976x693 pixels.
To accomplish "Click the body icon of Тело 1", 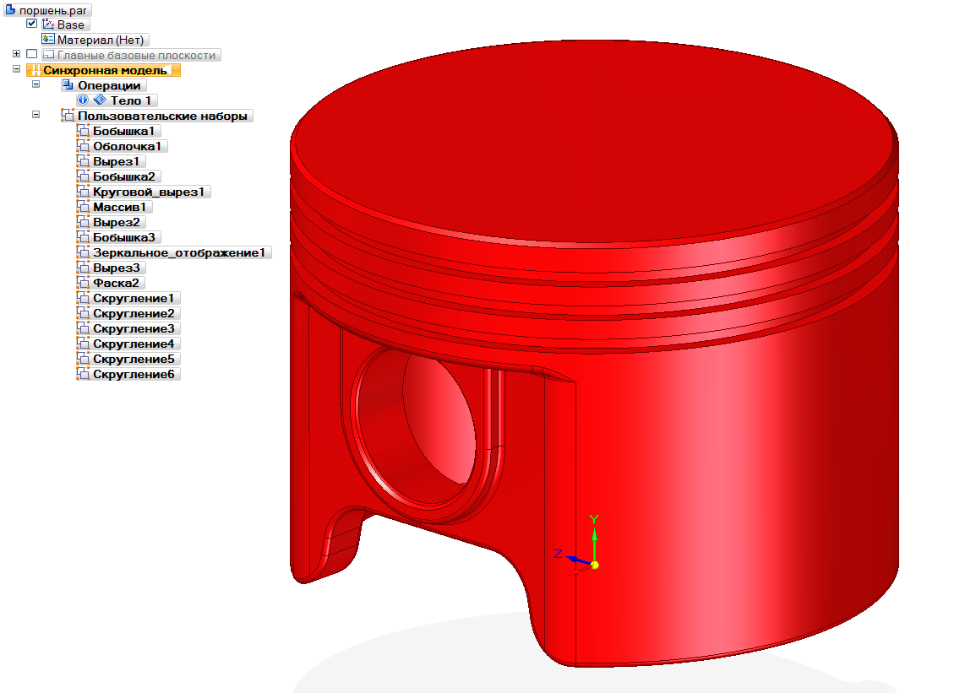I will coord(100,100).
